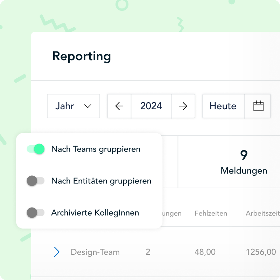The width and height of the screenshot is (280, 280).
Task: Sort by the Fehlzeiten column header
Action: click(x=211, y=213)
